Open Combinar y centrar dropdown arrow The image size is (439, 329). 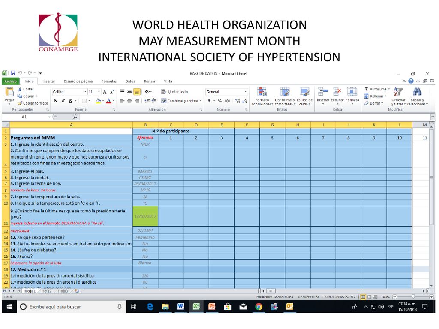[x=201, y=101]
